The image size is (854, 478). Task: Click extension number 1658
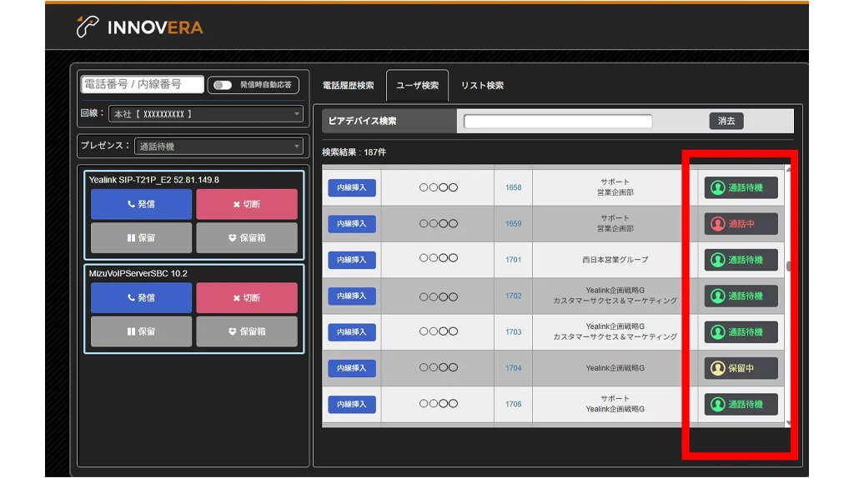(513, 187)
